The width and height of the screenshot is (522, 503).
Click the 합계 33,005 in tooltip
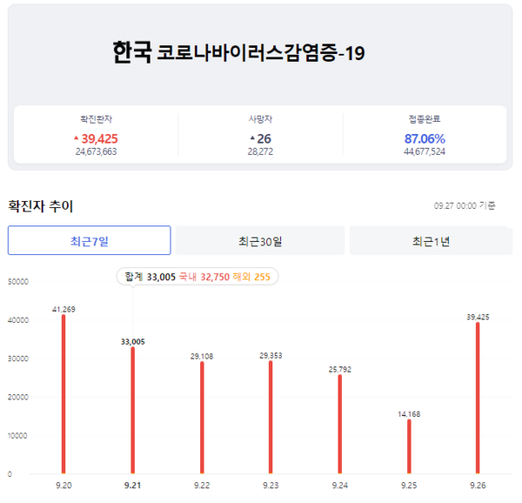[151, 277]
